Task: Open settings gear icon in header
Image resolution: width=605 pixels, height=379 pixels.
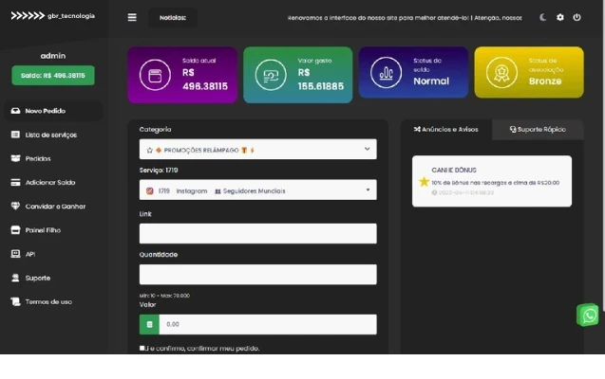Action: coord(560,17)
